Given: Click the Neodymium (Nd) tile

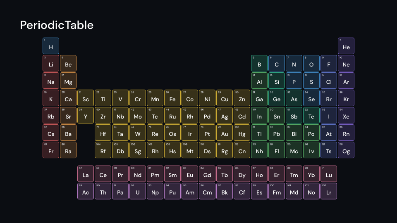Looking at the screenshot, I should click(138, 174).
